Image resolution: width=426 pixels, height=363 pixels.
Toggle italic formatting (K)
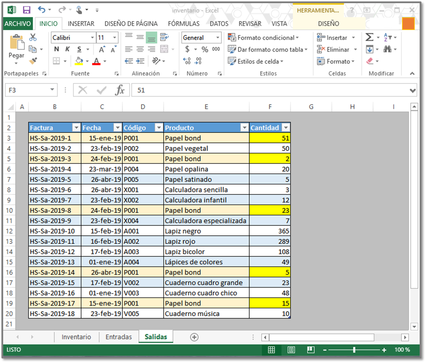click(67, 49)
